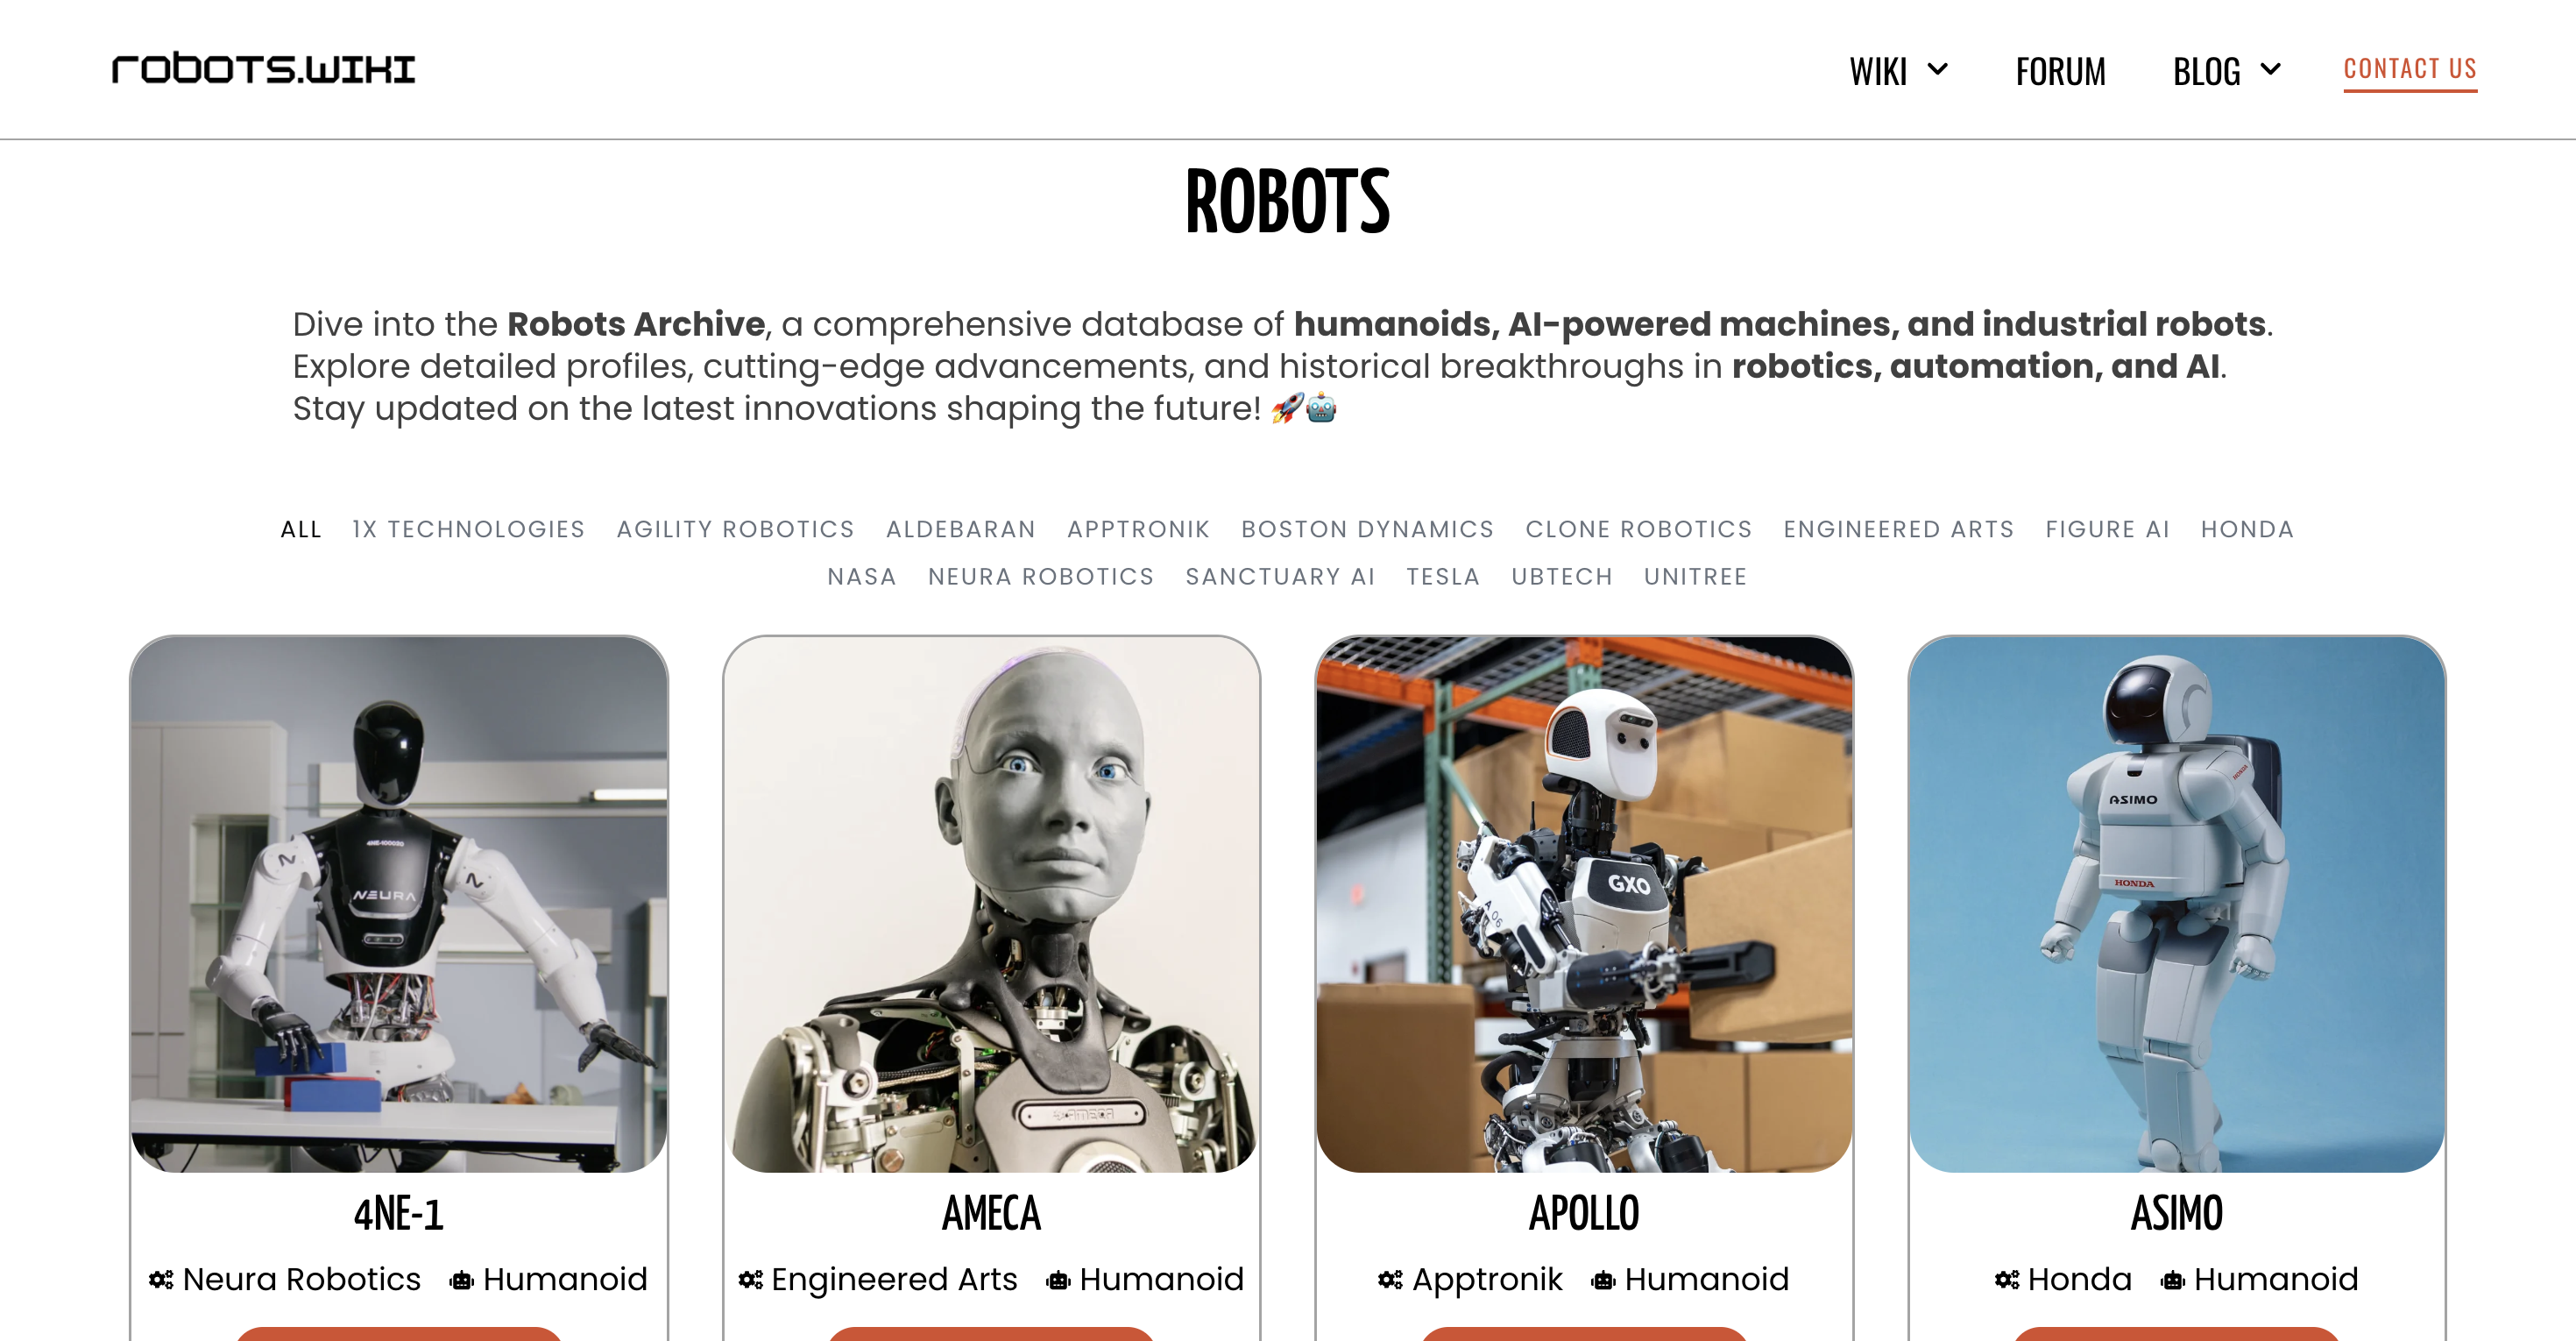Click the robot icon on Ameca's Humanoid tag
Screen dimensions: 2576x1341
pyautogui.click(x=1058, y=1280)
